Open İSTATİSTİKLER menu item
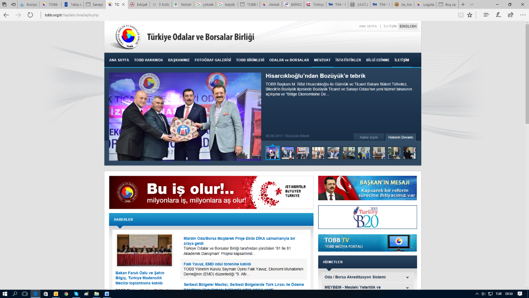 348,60
